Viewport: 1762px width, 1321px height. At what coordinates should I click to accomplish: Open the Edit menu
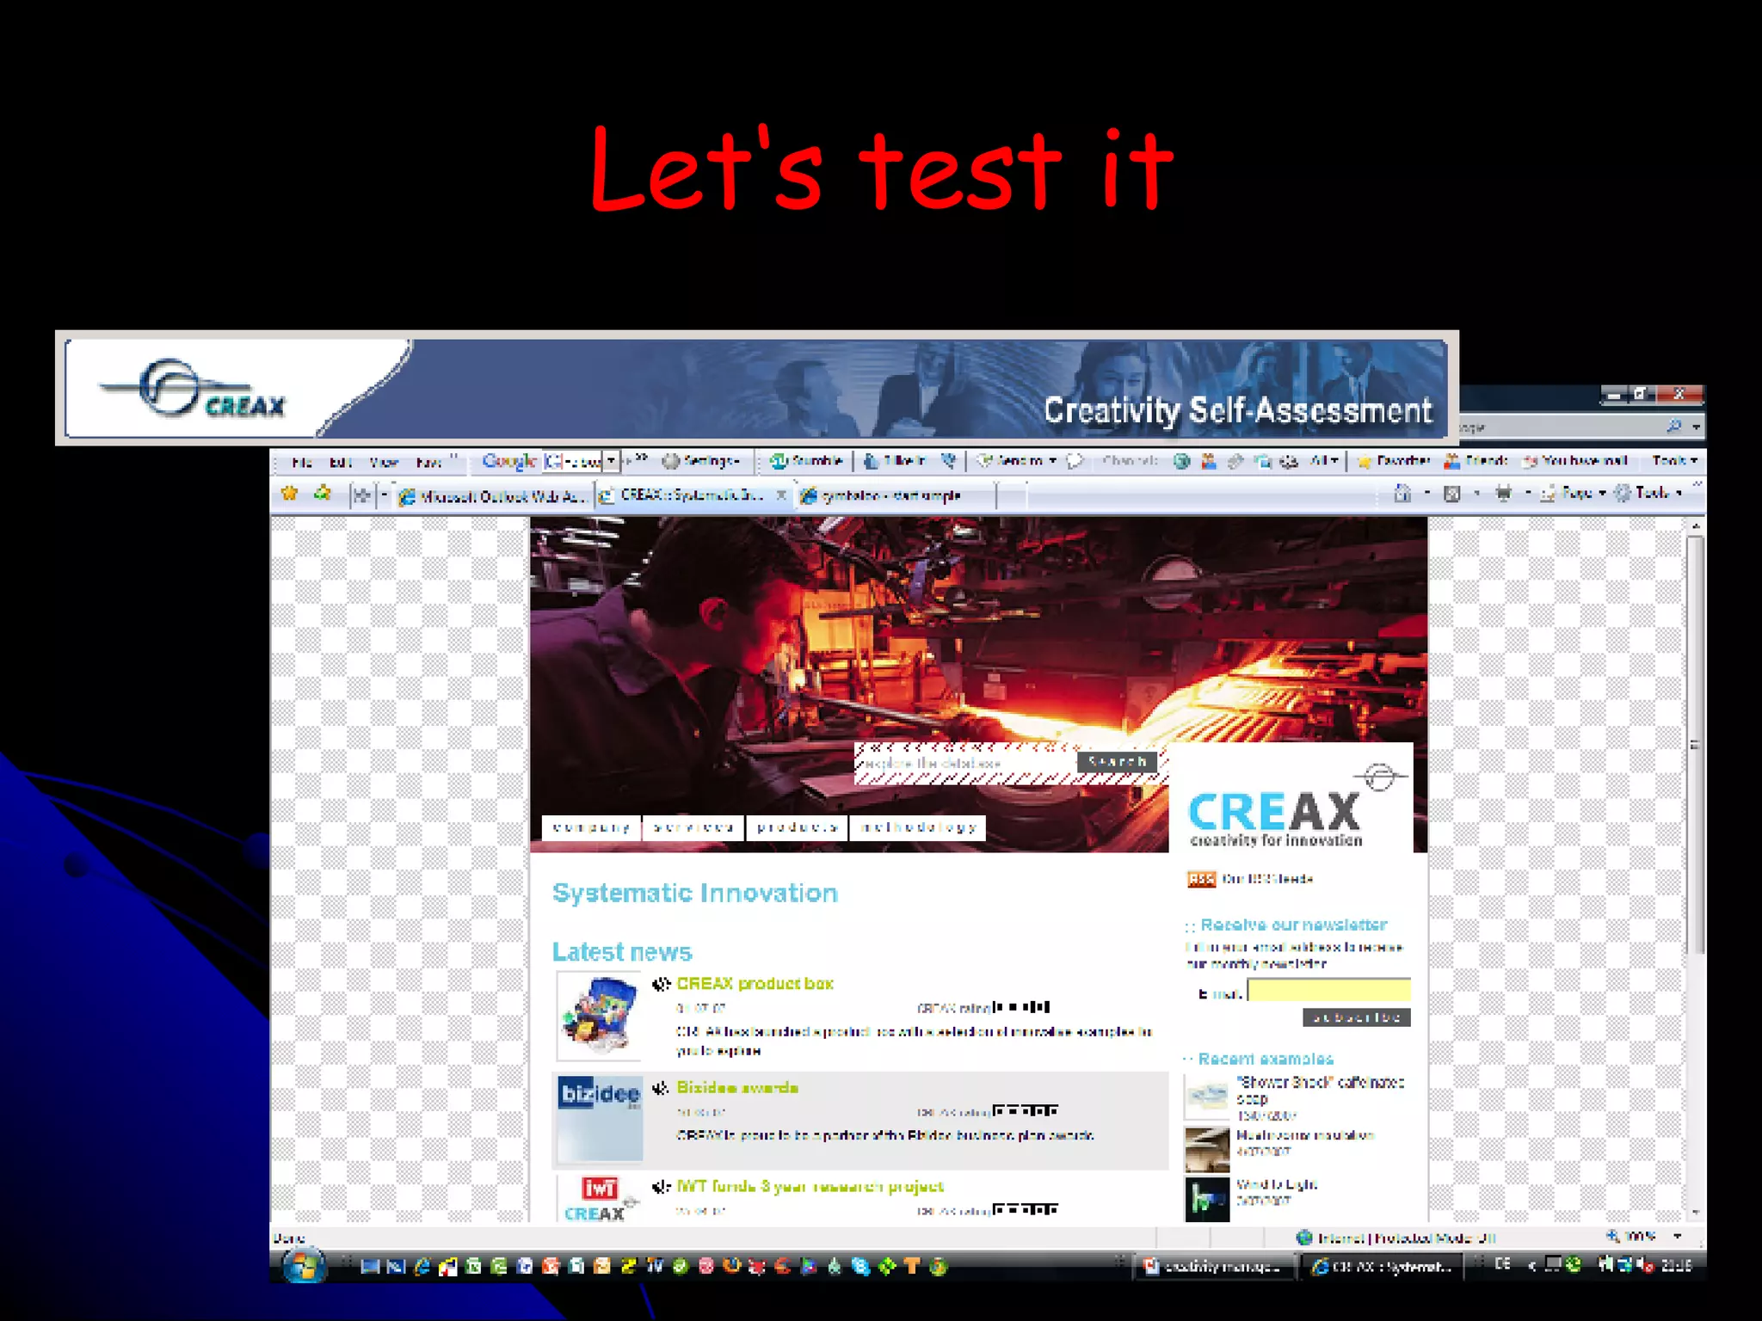click(x=340, y=462)
